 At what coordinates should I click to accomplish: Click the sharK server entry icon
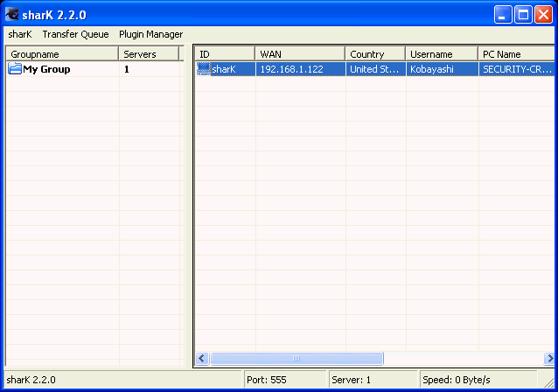[x=204, y=69]
